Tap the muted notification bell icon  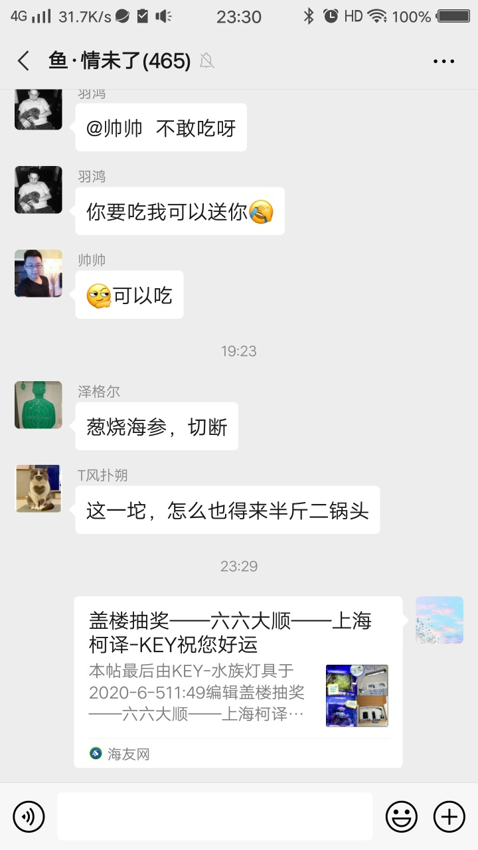point(207,62)
